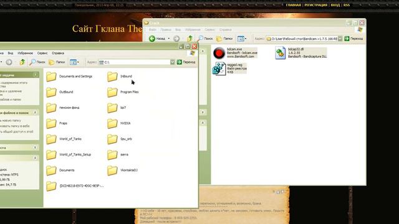The height and width of the screenshot is (224, 399).
Task: Open address bar dropdown in C:\ window
Action: [173, 62]
